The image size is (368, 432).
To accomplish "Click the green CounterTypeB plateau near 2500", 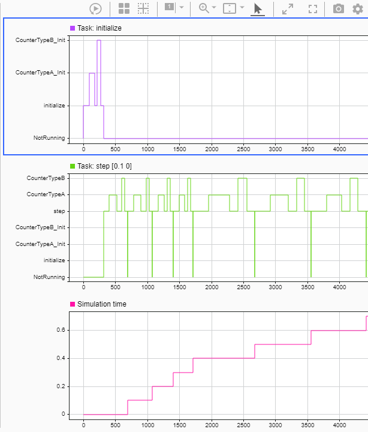I will (243, 178).
